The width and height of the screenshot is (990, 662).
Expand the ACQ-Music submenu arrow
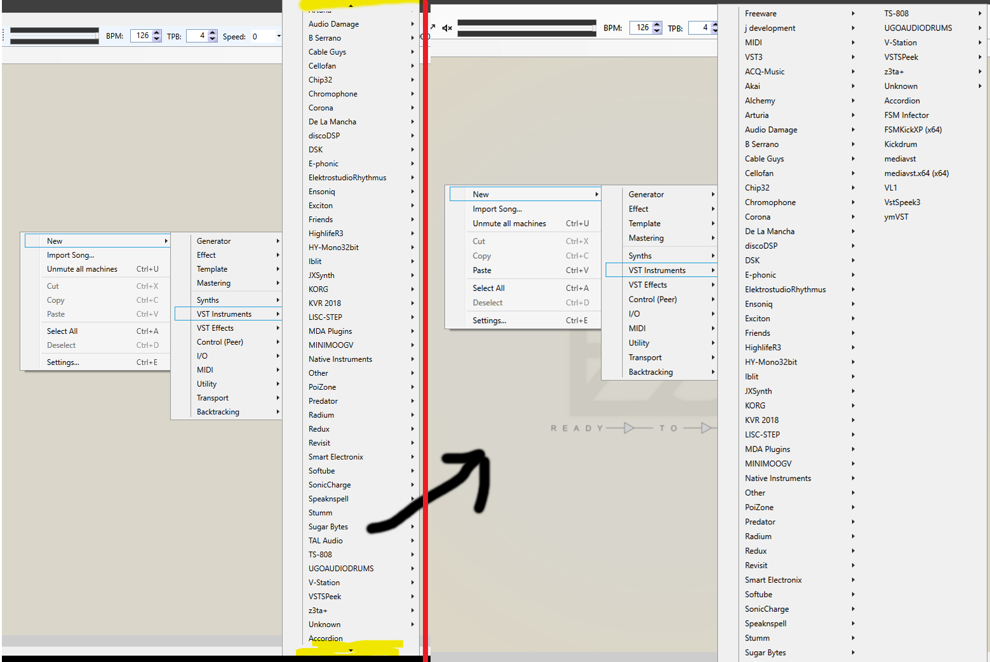[853, 72]
